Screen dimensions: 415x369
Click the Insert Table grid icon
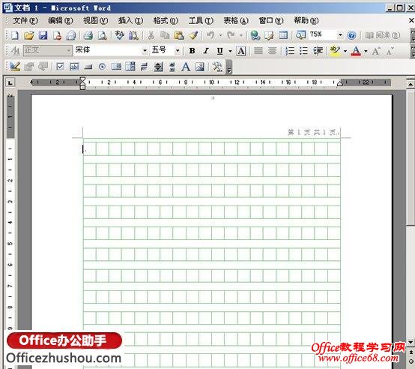coord(283,35)
